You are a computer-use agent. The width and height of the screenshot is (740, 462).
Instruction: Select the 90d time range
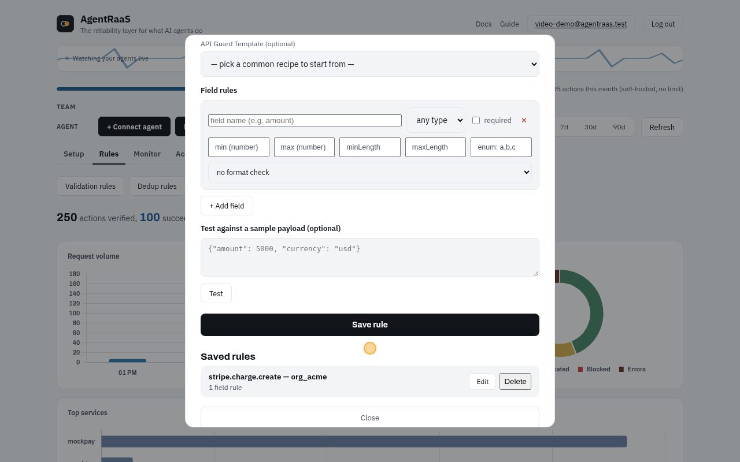pyautogui.click(x=619, y=127)
